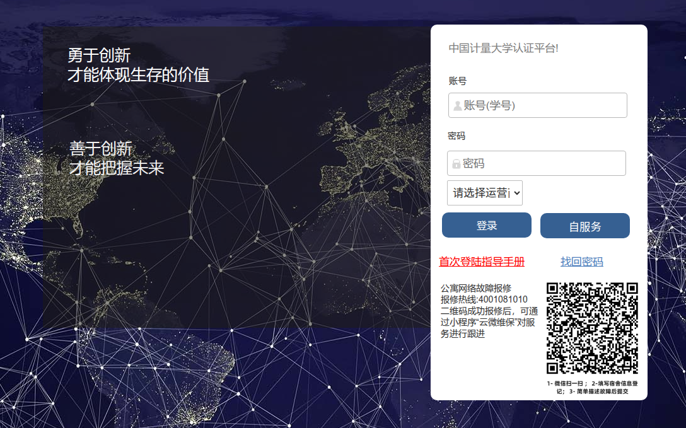Click the repair QR code image
This screenshot has width=686, height=428.
coord(592,328)
